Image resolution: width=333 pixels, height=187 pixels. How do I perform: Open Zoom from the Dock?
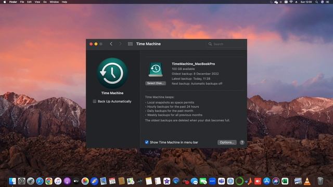[212, 181]
